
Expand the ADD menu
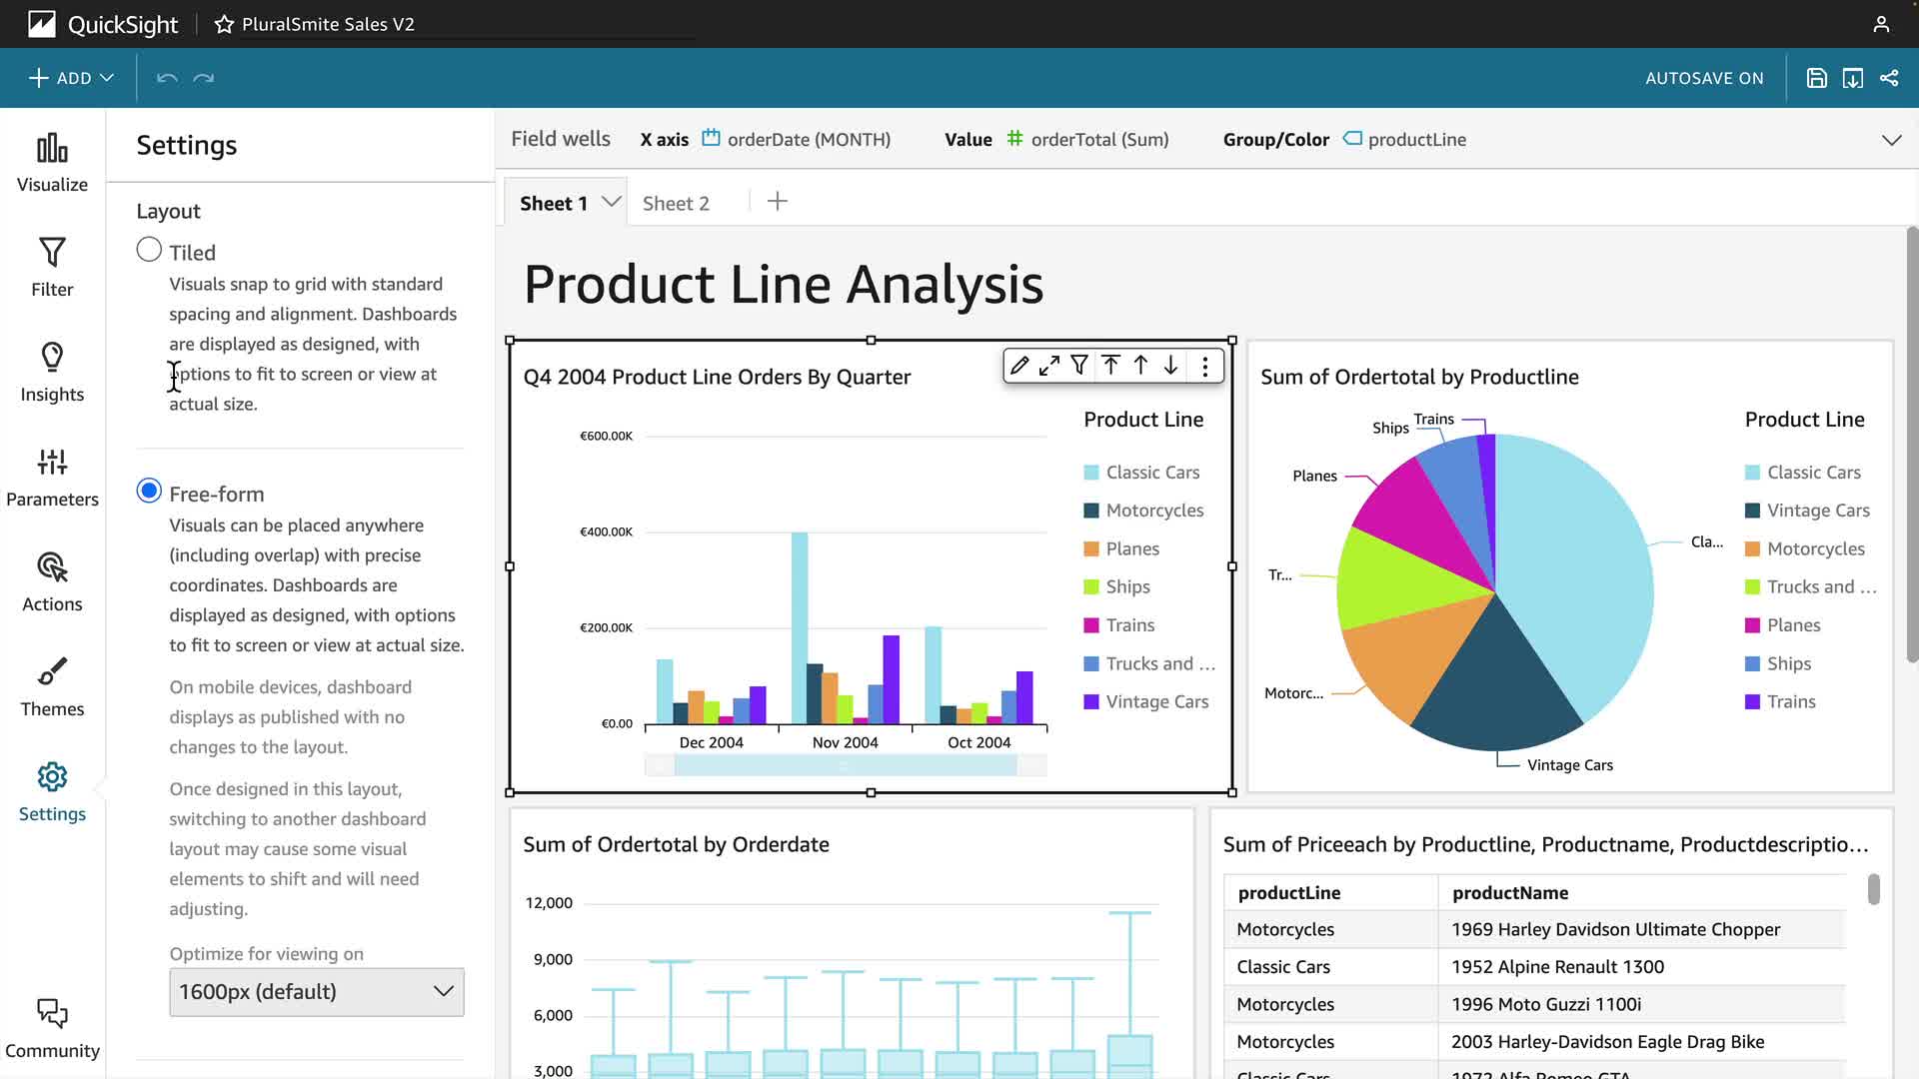[x=71, y=78]
